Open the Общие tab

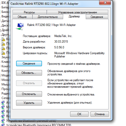click(x=22, y=17)
